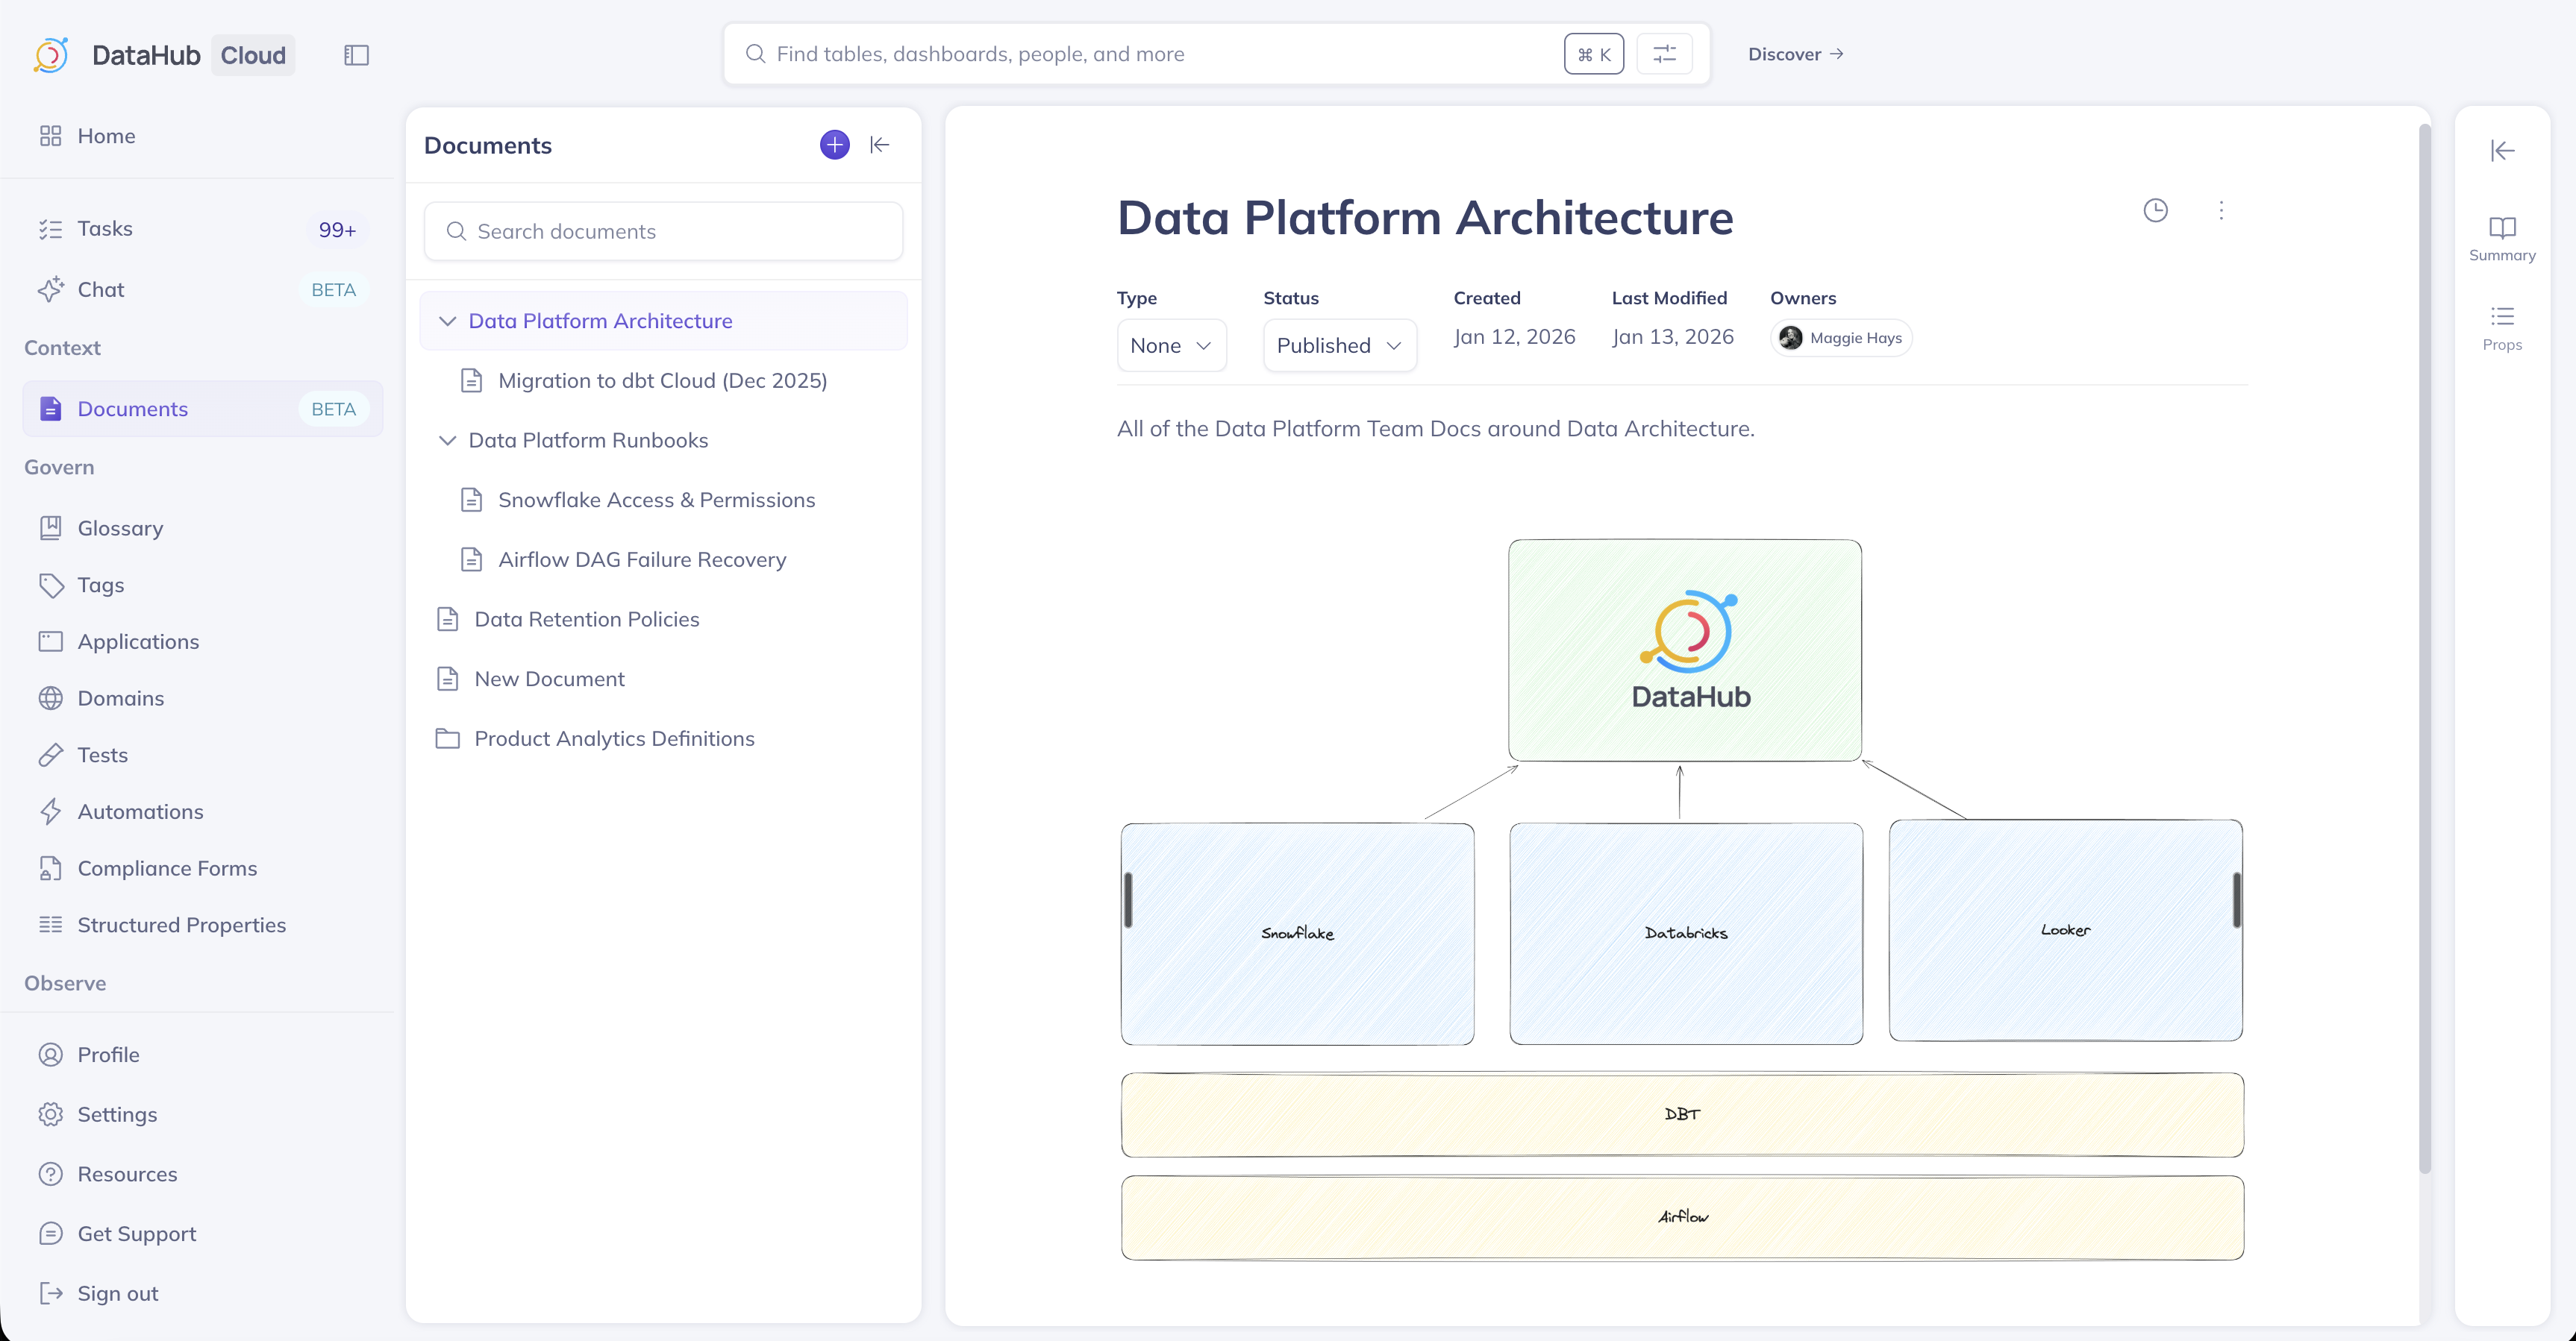Screen dimensions: 2576x1341
Task: Click the Discover link
Action: (1794, 54)
